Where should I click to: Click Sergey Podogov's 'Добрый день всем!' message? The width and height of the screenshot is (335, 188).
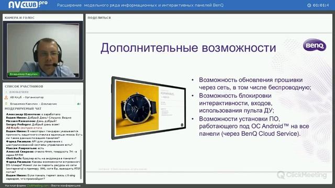point(32,124)
